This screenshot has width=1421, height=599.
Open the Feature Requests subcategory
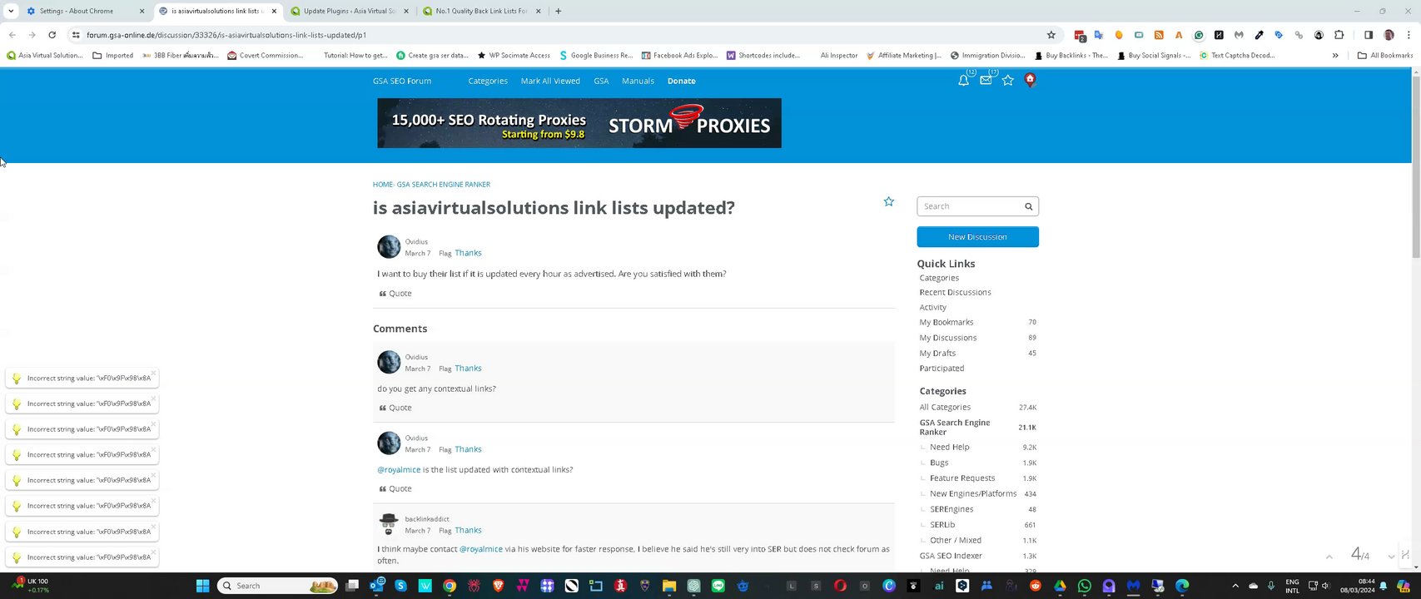click(962, 478)
